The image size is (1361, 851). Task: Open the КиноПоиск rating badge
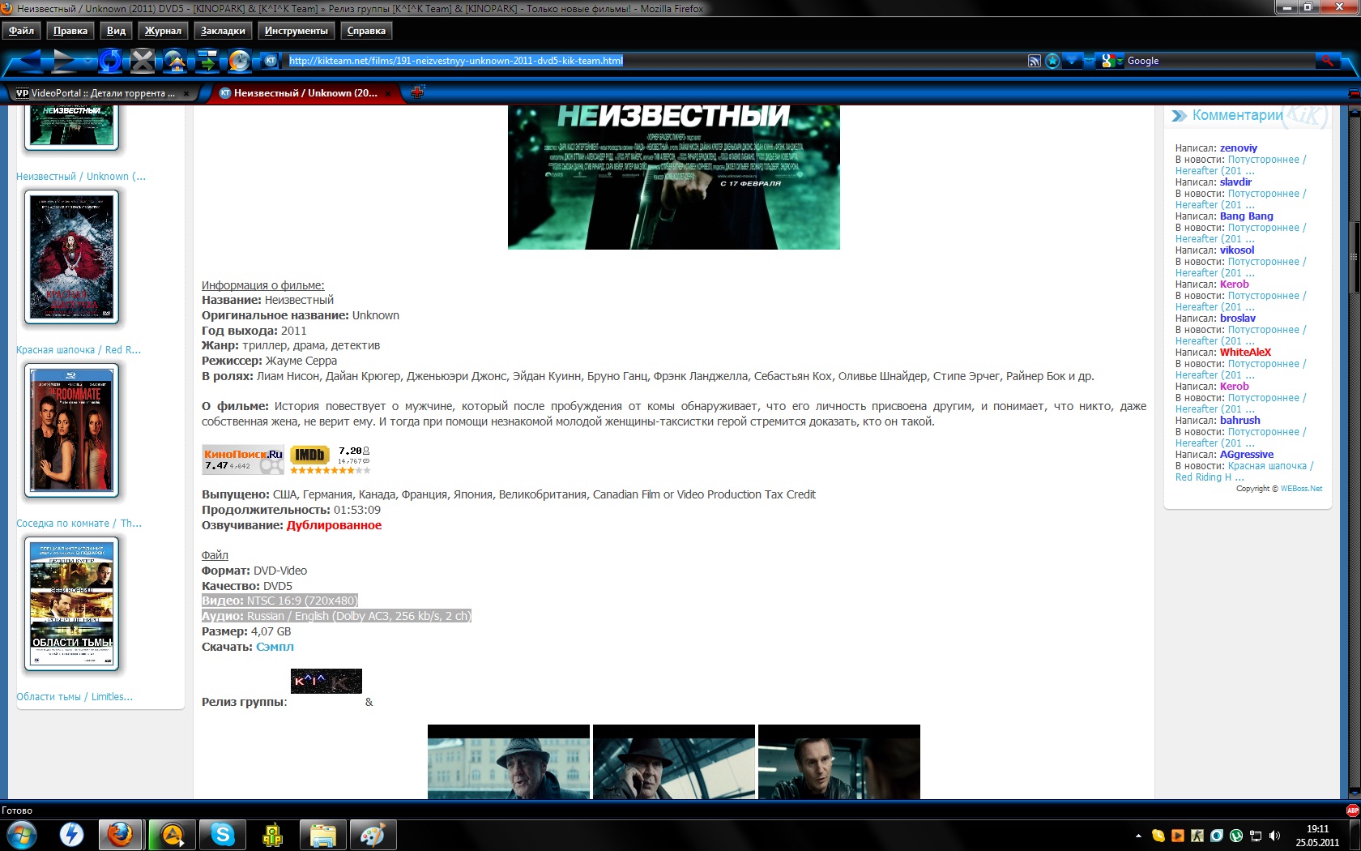point(243,459)
